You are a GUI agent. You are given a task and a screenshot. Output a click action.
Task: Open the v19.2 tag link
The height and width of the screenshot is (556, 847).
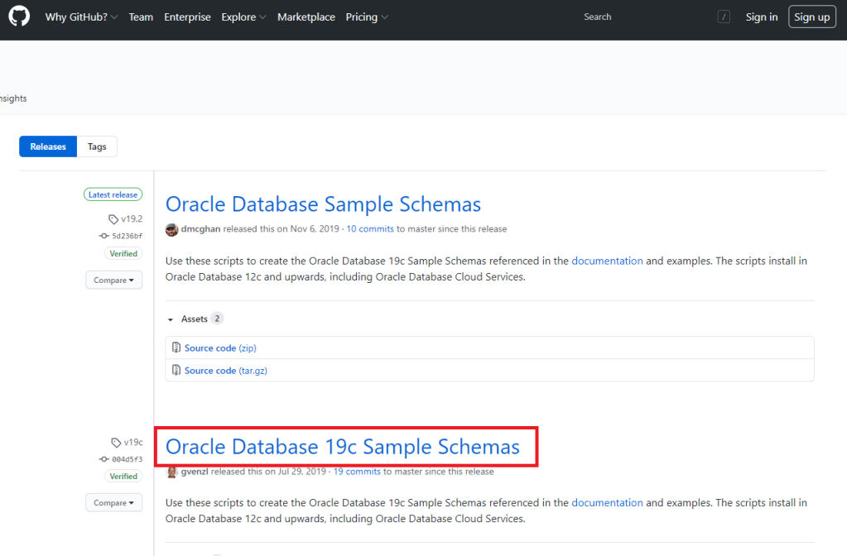132,218
